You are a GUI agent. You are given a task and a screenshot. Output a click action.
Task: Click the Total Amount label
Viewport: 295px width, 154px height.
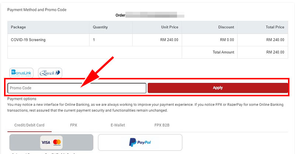tap(223, 52)
